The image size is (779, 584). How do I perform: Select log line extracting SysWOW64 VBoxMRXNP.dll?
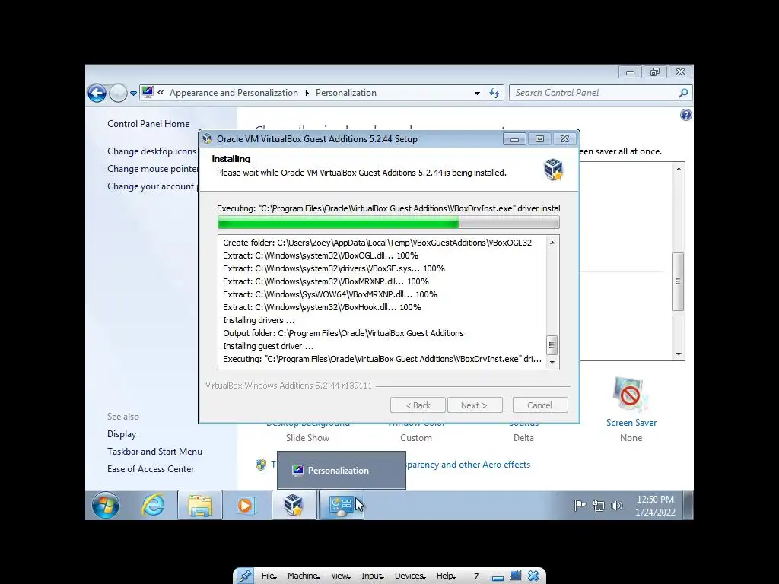[330, 294]
